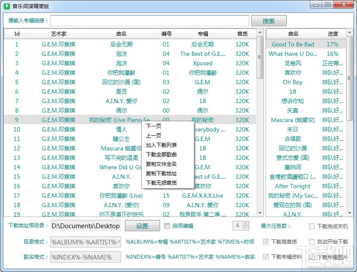Click the green app icon in title bar
357x272 pixels.
coord(7,6)
